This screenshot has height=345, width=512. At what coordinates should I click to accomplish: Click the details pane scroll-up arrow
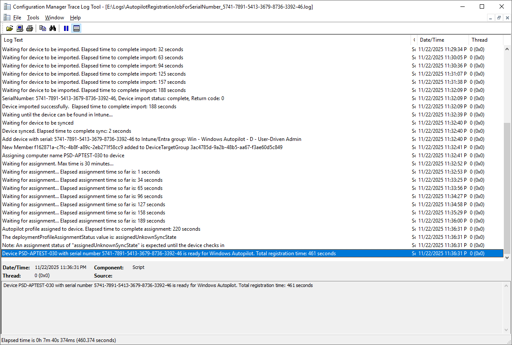(x=507, y=286)
